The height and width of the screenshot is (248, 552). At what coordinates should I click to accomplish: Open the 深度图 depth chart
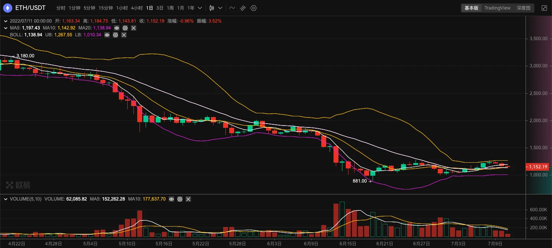(x=524, y=8)
